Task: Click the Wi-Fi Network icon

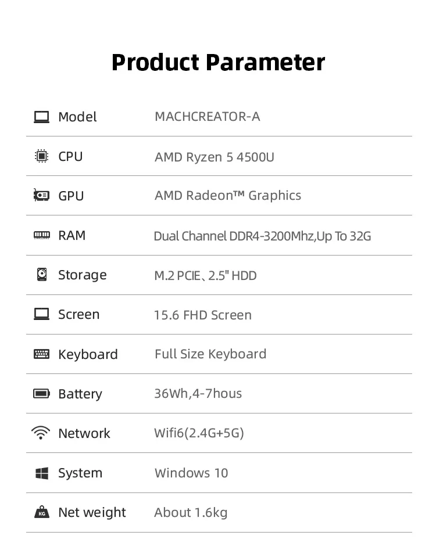Action: 41,433
